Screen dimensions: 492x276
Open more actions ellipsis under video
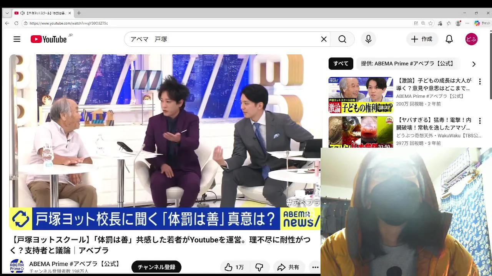[315, 267]
